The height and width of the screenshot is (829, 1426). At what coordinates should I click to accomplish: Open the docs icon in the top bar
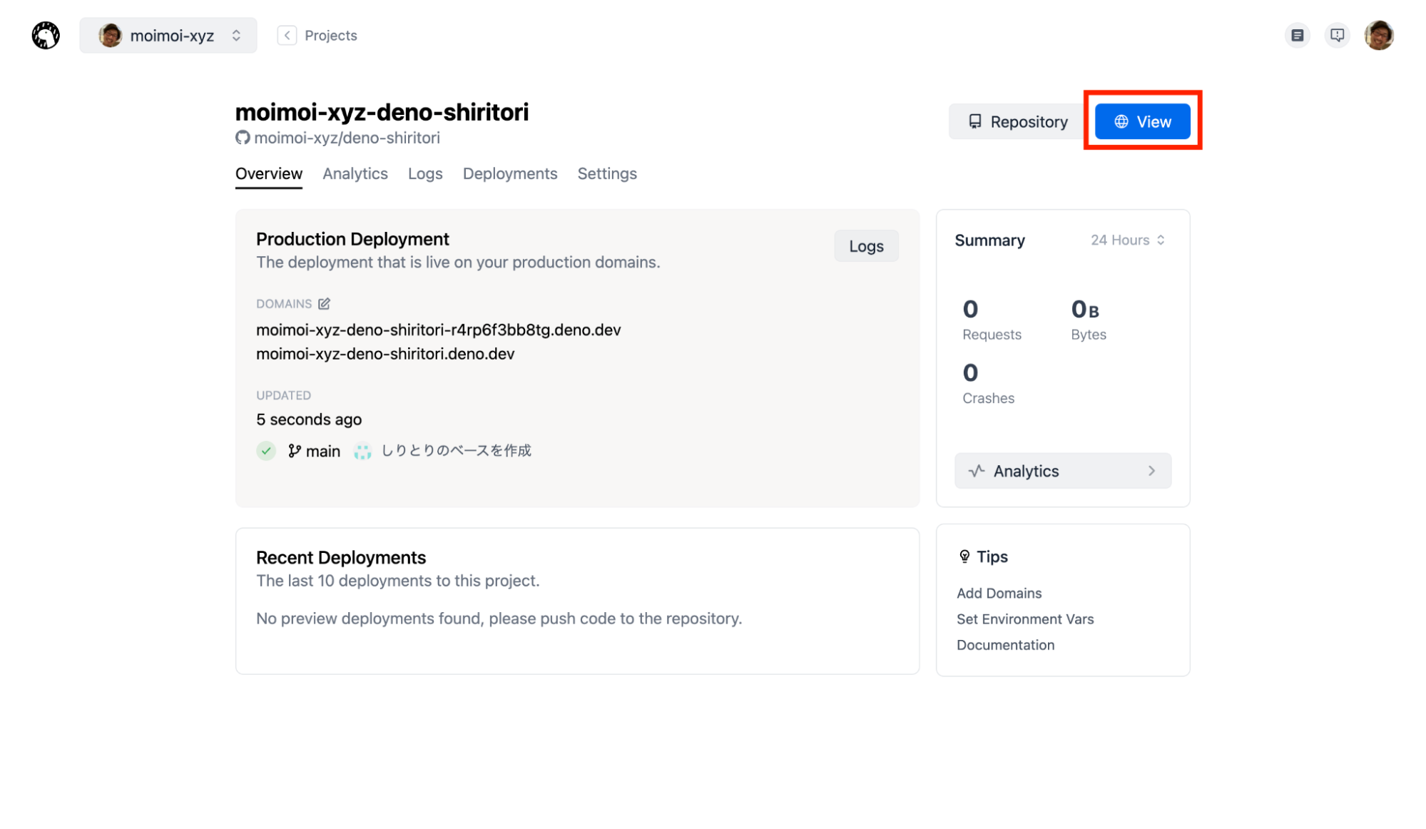coord(1297,35)
